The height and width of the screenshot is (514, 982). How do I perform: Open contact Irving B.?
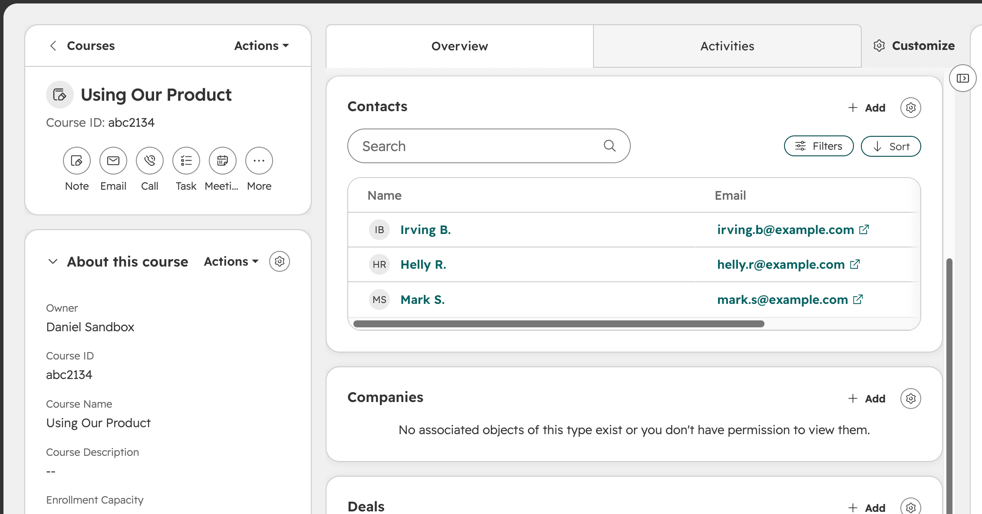tap(425, 230)
